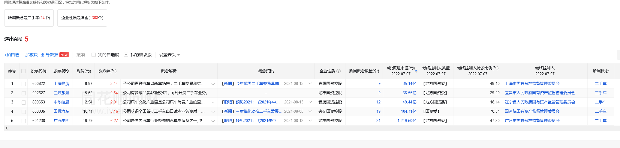Click the horizontal scrollbar track below table
620x148 pixels.
pyautogui.click(x=312, y=128)
